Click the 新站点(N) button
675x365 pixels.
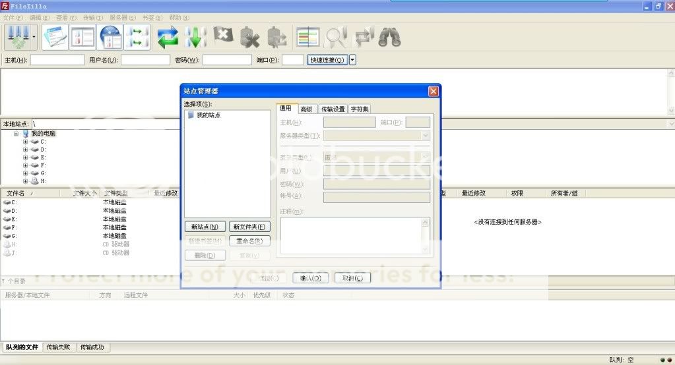click(x=205, y=227)
